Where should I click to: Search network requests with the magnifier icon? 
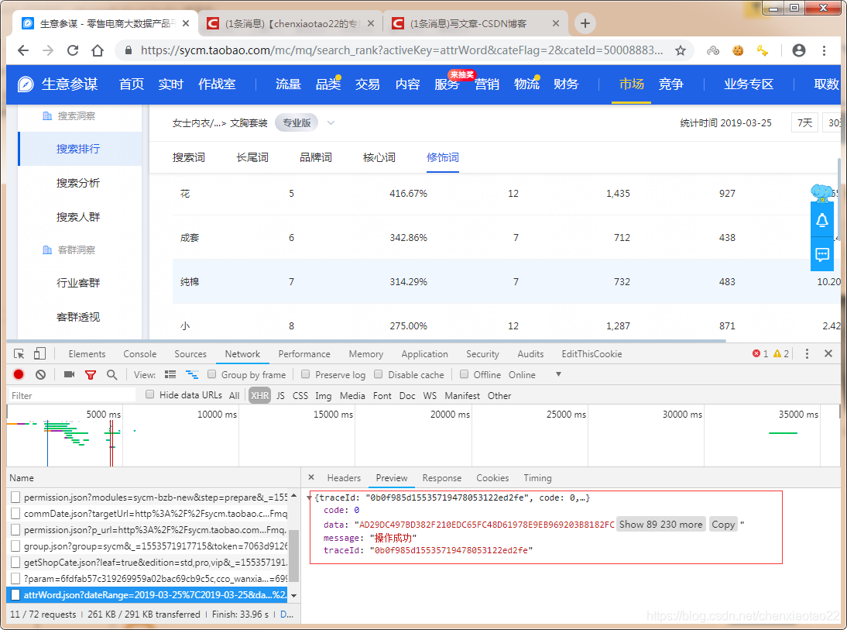111,374
